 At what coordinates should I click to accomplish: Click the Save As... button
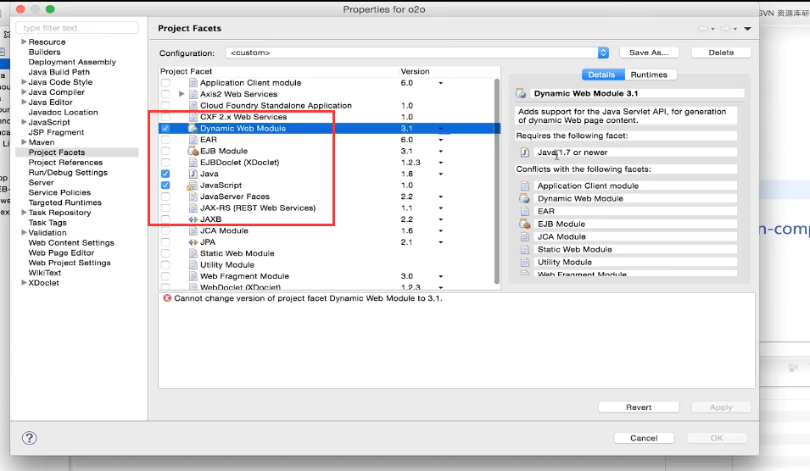649,53
